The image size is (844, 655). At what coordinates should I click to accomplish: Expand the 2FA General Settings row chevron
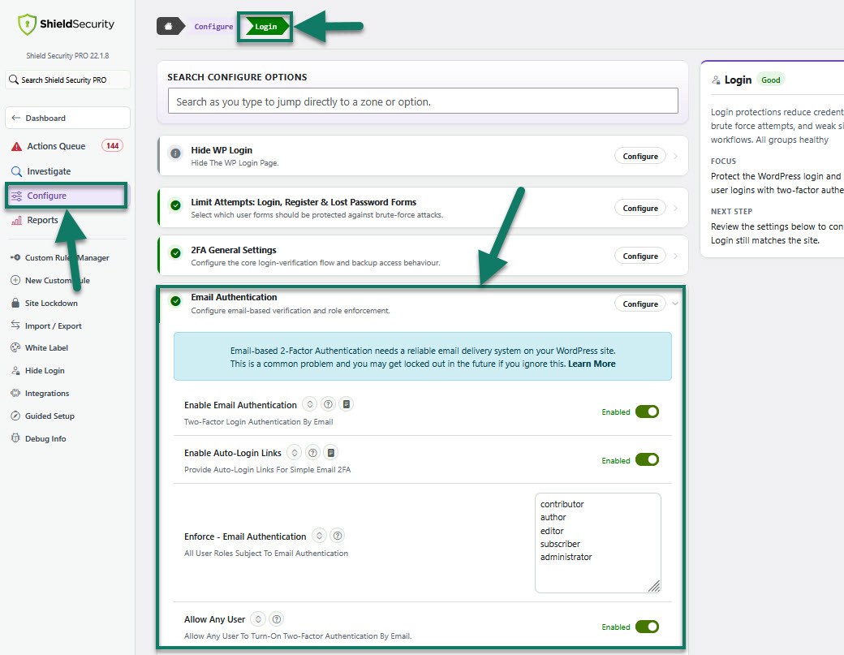click(675, 256)
